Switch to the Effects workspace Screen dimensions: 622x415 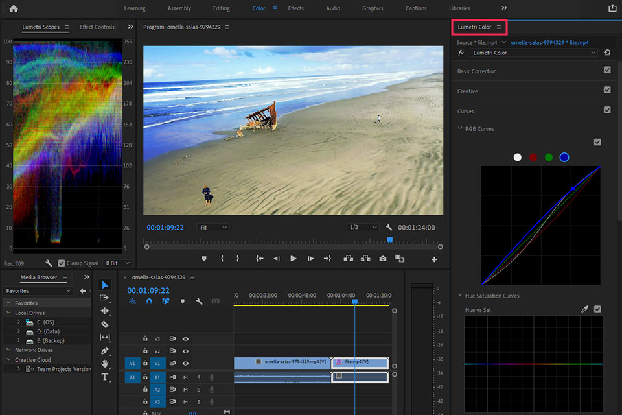click(295, 8)
